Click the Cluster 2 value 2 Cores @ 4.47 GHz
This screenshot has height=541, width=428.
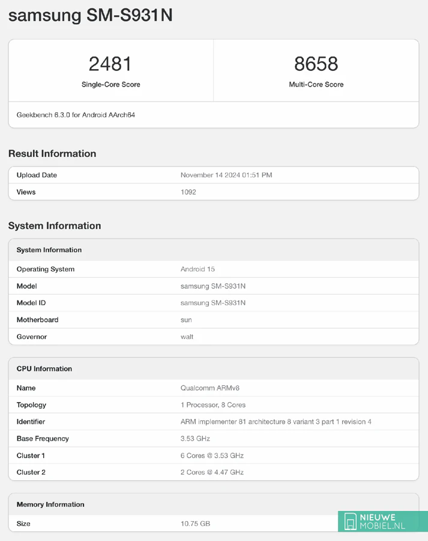point(212,472)
